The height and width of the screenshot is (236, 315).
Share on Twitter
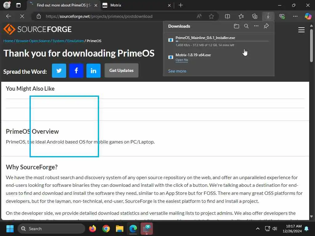tap(59, 71)
